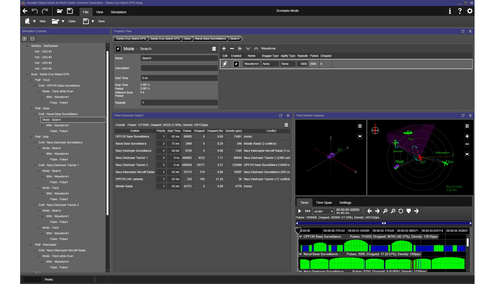Rewind timeline to start
The image size is (497, 284).
point(308,211)
